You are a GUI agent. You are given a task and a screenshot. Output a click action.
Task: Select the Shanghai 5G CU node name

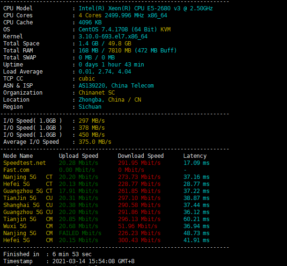coord(28,205)
